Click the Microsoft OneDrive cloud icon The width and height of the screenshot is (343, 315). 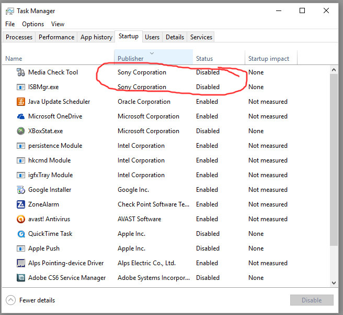point(21,116)
